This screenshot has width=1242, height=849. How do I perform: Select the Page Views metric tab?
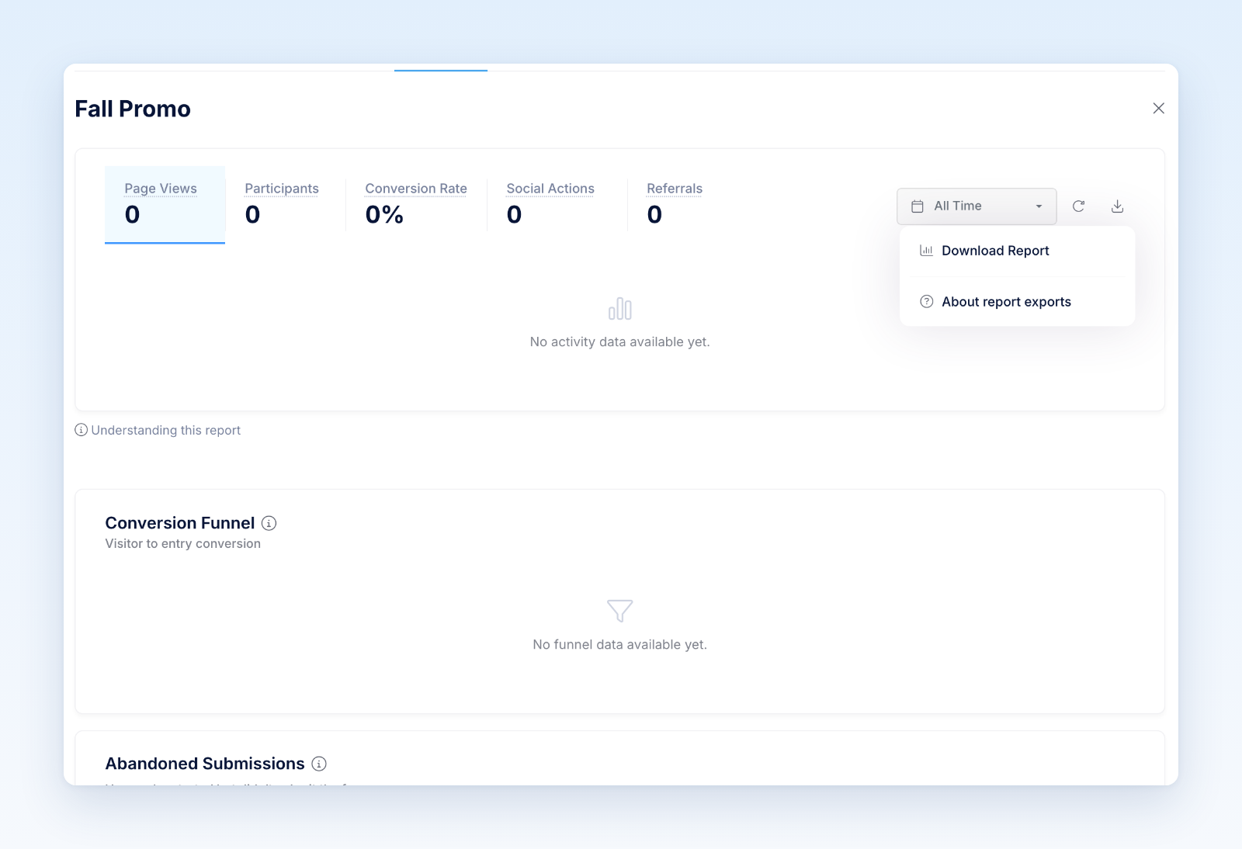[x=165, y=204]
